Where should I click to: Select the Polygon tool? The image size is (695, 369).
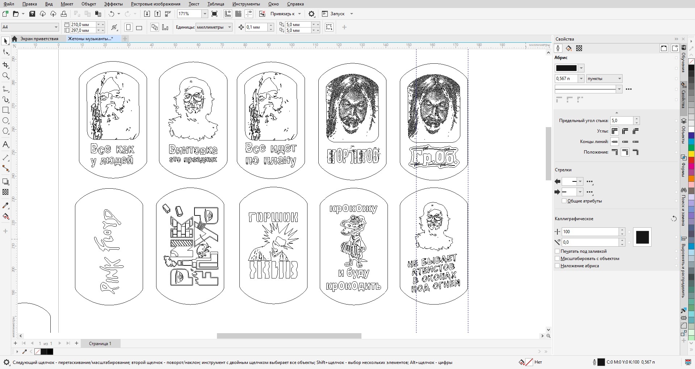[5, 131]
